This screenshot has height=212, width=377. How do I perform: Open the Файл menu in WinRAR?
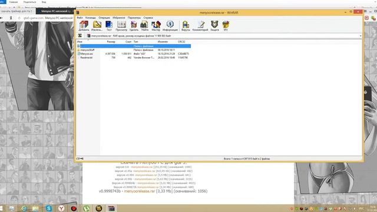pyautogui.click(x=80, y=18)
